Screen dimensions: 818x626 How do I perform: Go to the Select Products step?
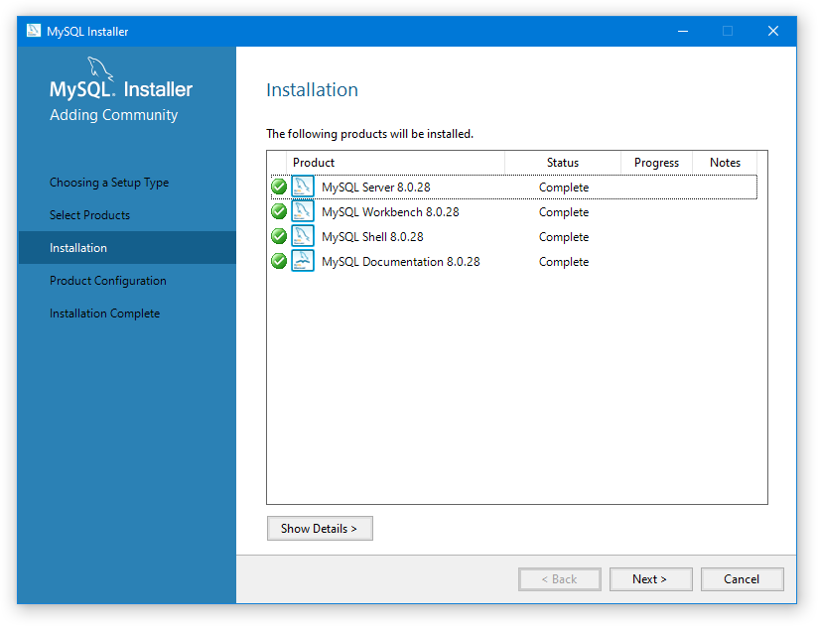[89, 215]
